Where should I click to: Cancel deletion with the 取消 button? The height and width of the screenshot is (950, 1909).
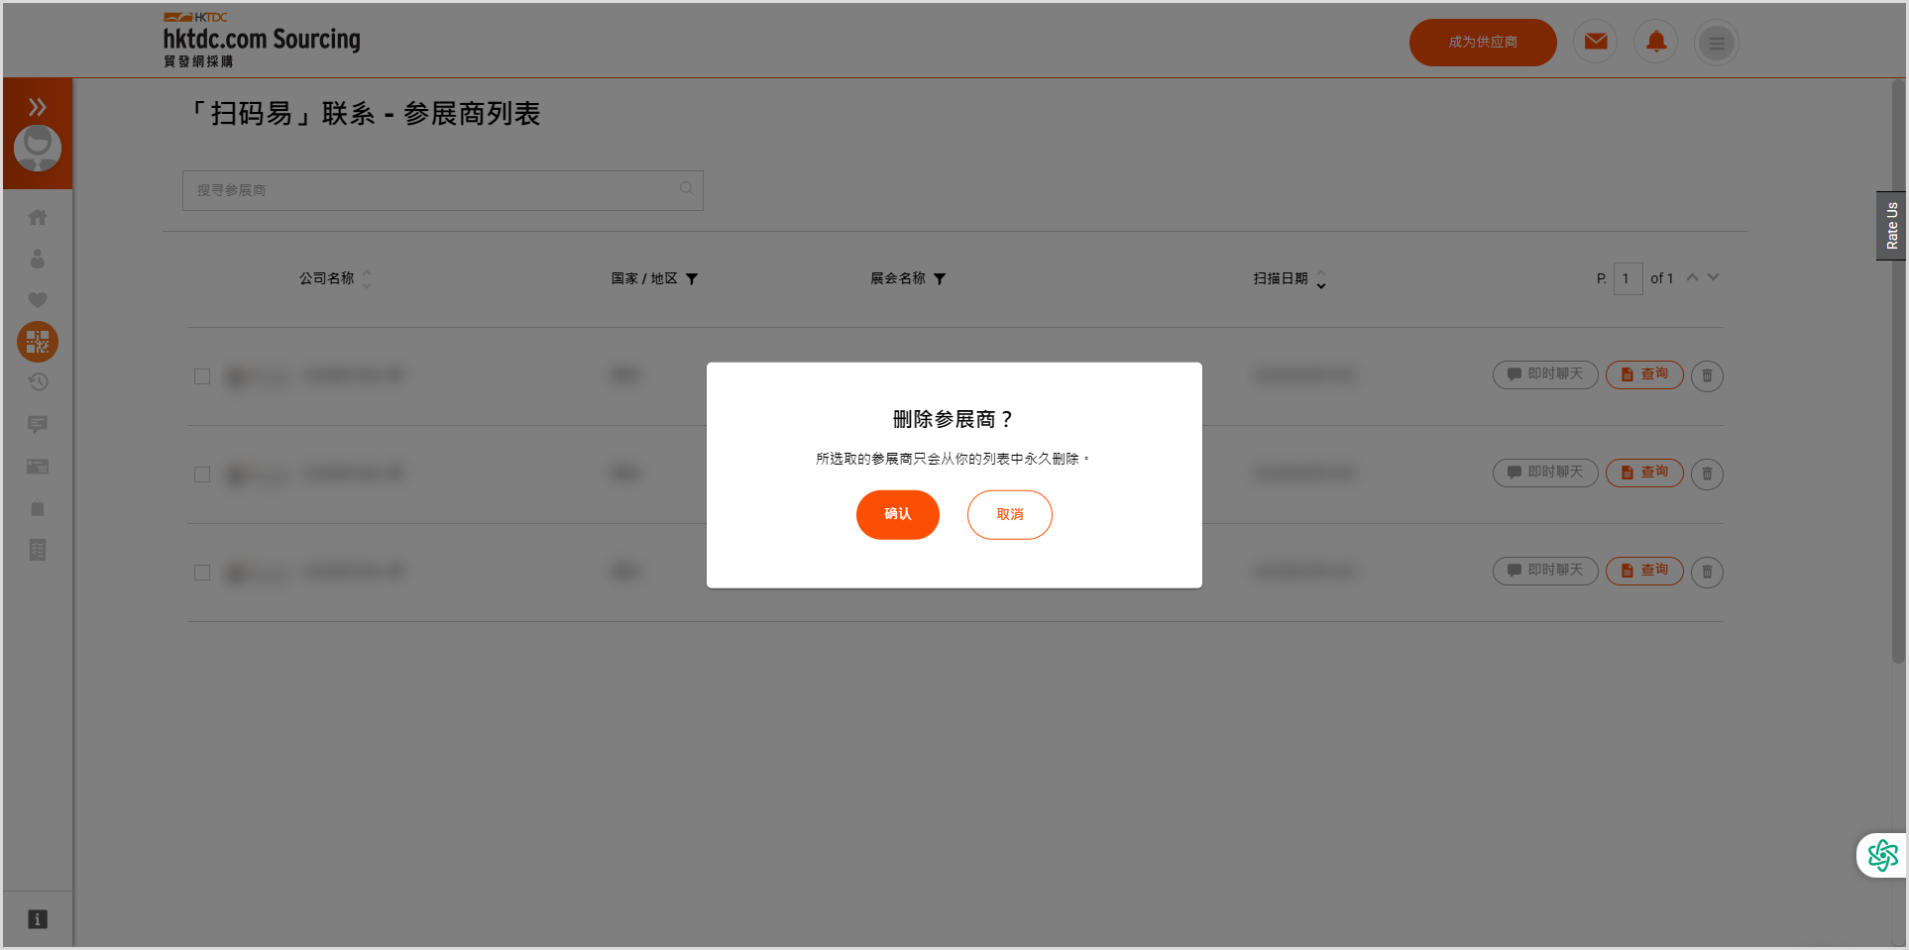click(x=1009, y=514)
